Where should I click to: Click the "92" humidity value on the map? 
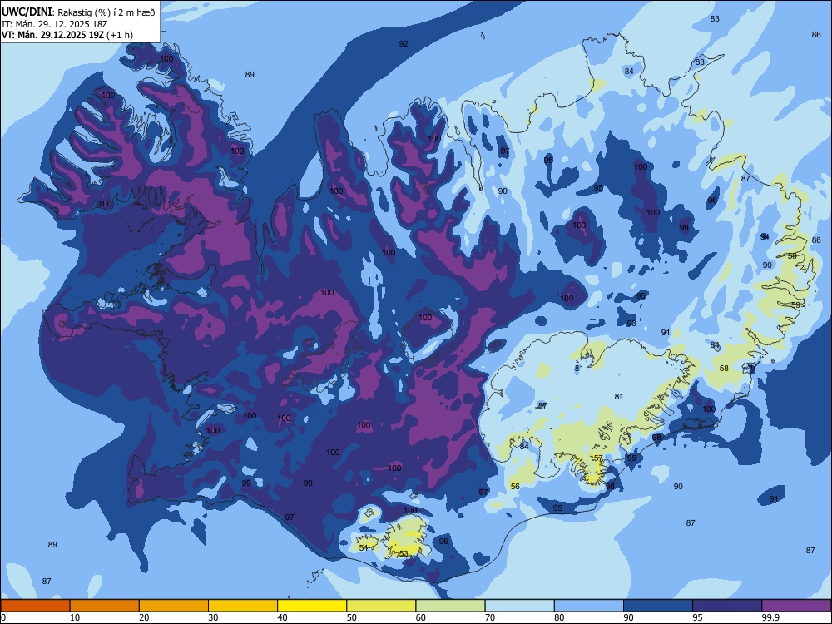click(x=404, y=43)
